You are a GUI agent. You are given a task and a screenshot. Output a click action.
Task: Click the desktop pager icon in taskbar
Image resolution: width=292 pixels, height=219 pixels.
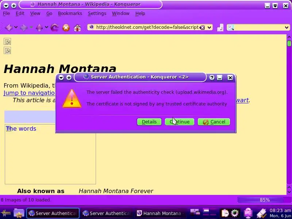210,213
